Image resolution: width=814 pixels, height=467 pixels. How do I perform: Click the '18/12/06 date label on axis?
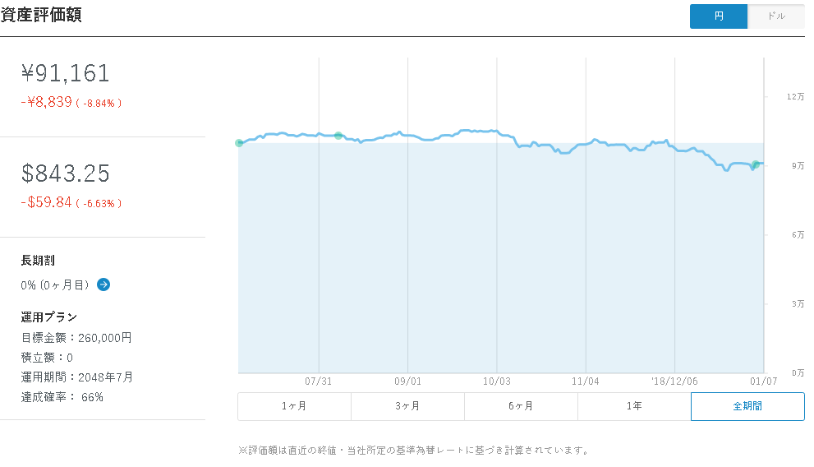pyautogui.click(x=675, y=381)
